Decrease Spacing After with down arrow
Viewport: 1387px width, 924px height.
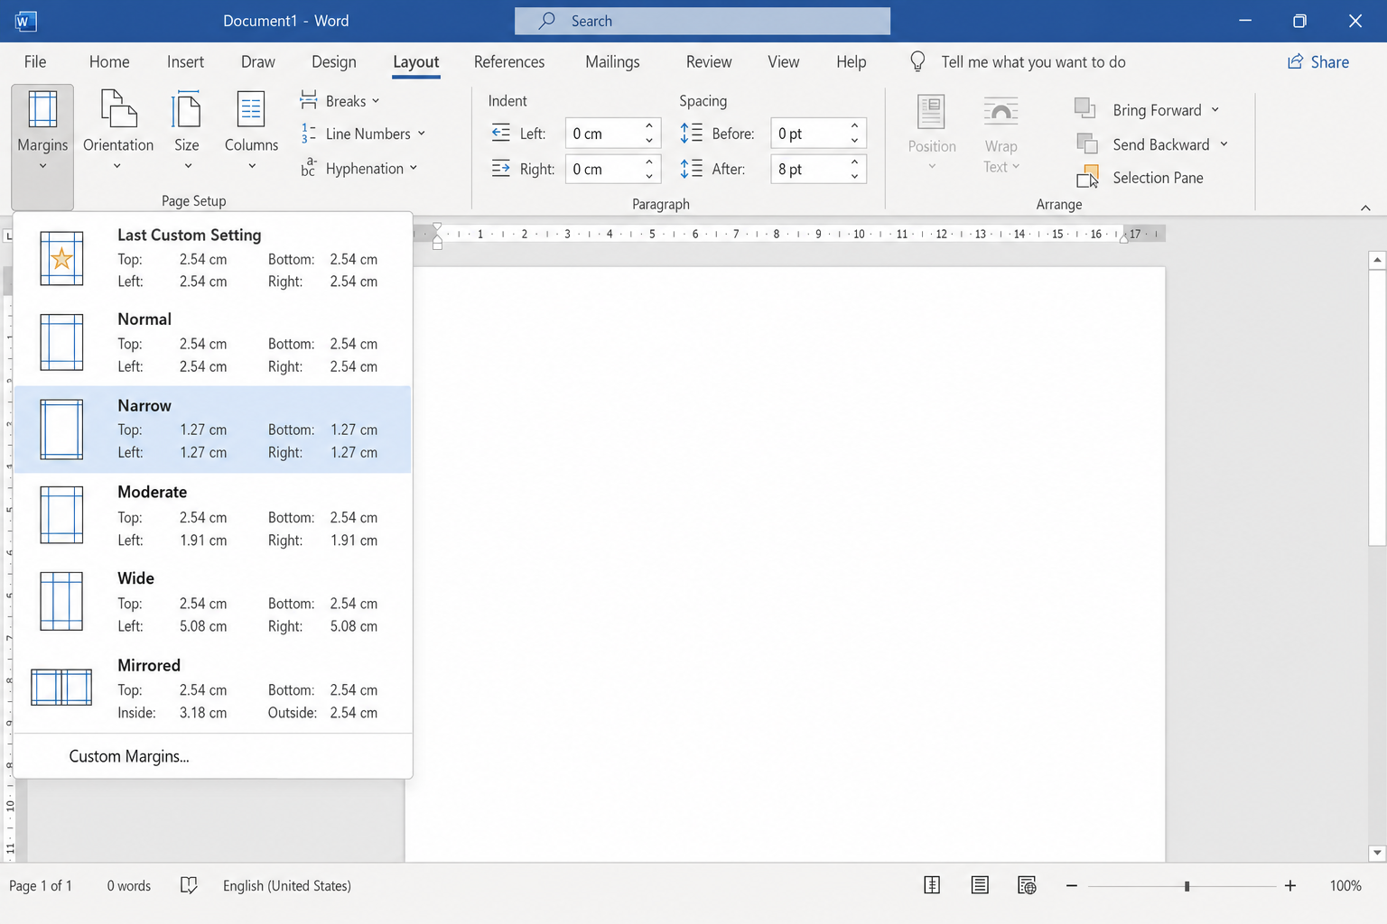pos(854,176)
